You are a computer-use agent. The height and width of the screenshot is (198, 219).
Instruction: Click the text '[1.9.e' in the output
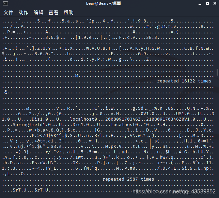83,37
